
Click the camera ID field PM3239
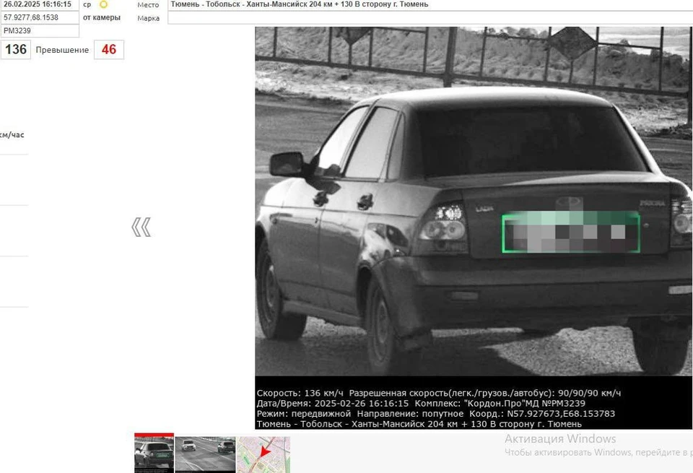39,30
